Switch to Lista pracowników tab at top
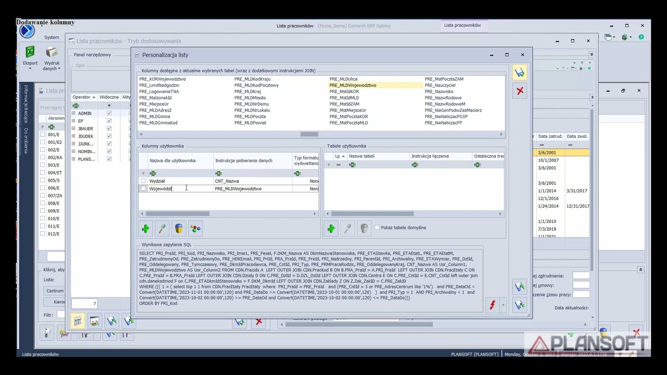 462,26
